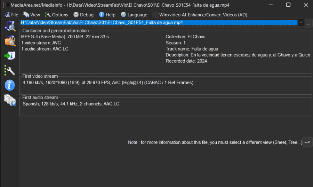Open the File menu
This screenshot has height=187, width=313.
point(11,15)
